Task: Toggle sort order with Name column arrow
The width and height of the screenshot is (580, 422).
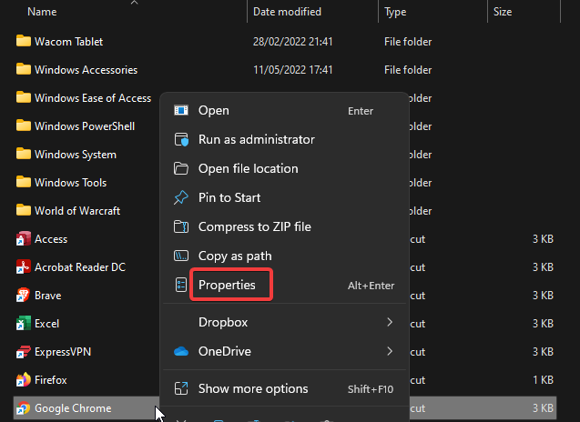Action: click(x=134, y=3)
